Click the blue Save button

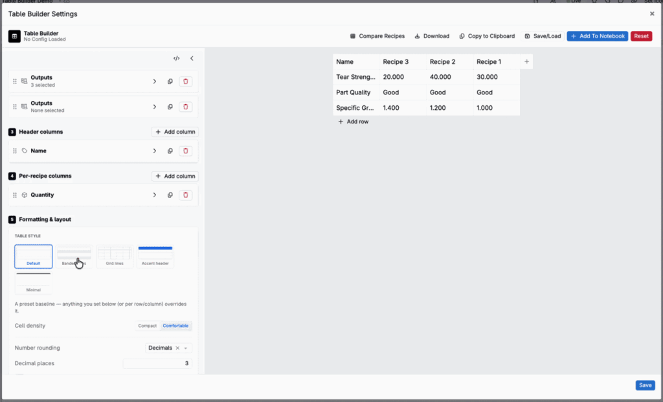(x=645, y=385)
